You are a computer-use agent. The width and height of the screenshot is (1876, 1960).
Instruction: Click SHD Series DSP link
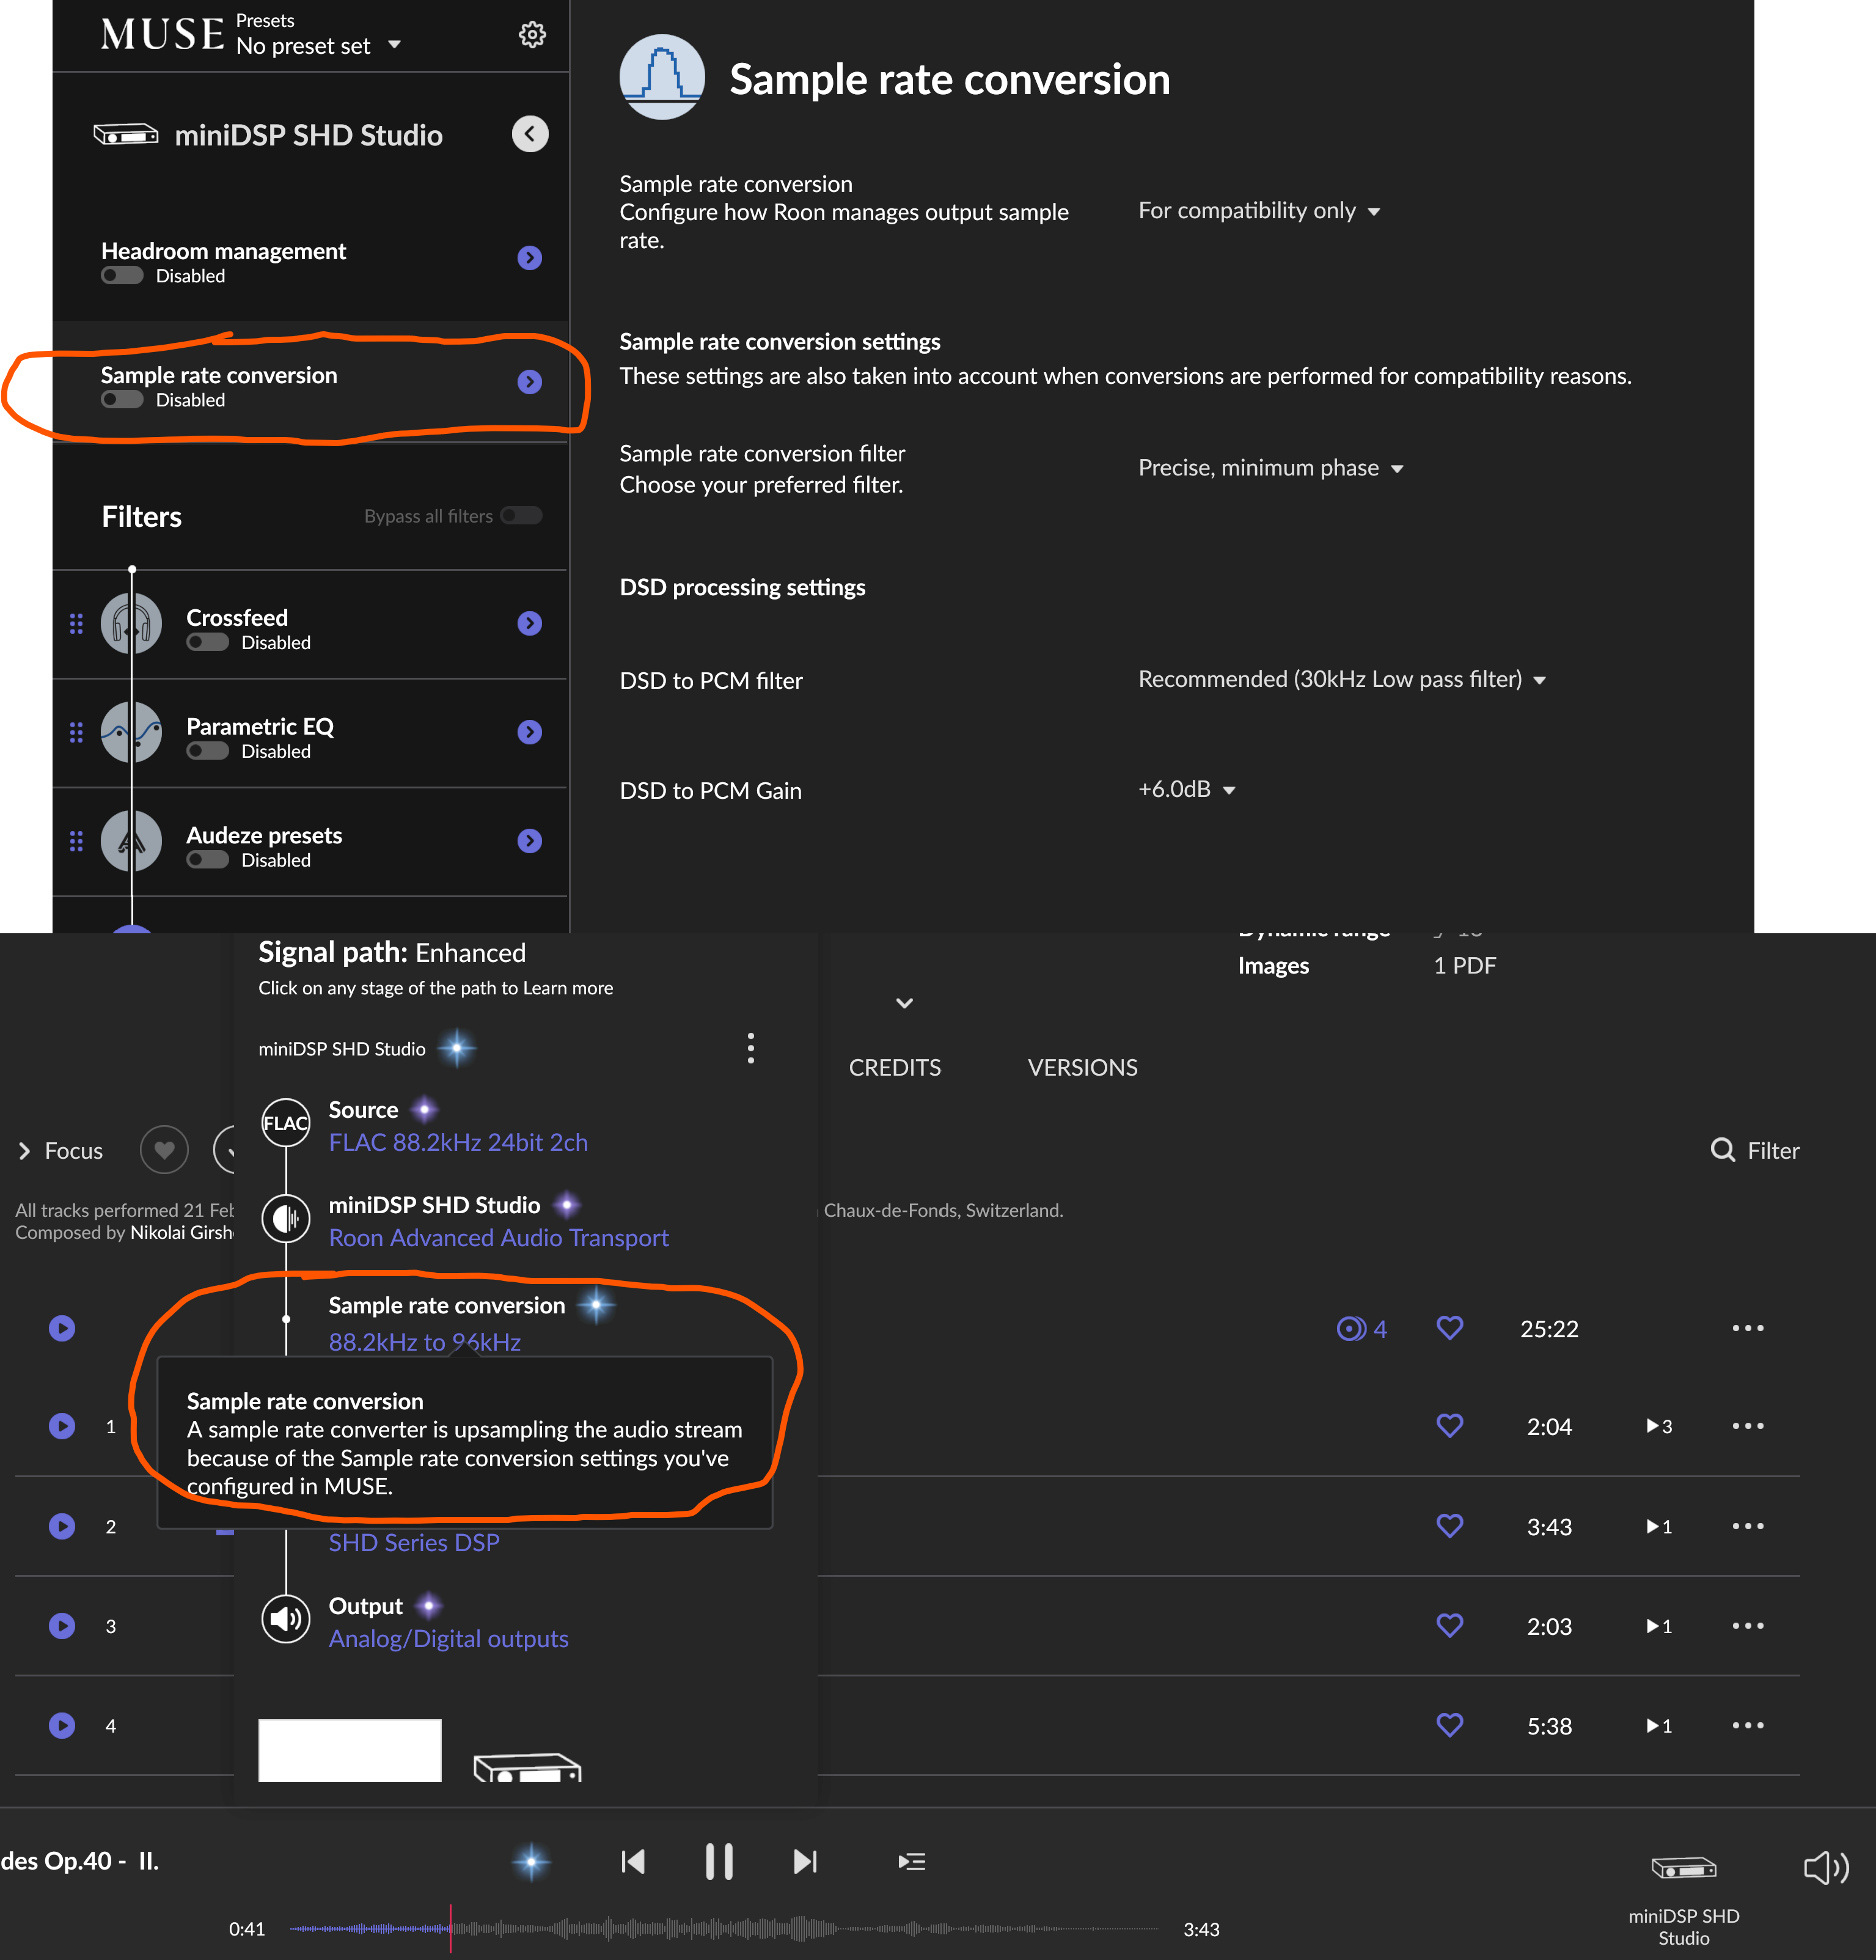tap(414, 1543)
